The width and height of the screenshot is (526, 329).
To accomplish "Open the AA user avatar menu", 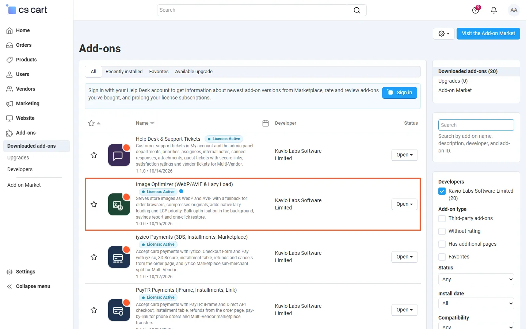I will [514, 10].
